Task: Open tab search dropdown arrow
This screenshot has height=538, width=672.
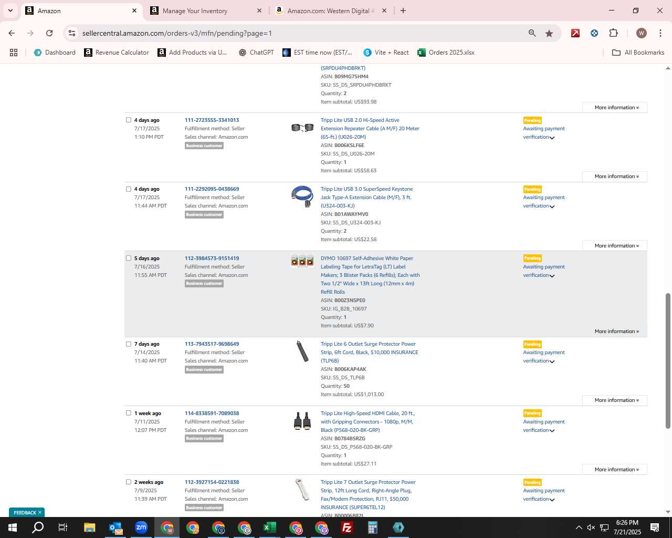Action: pyautogui.click(x=10, y=11)
